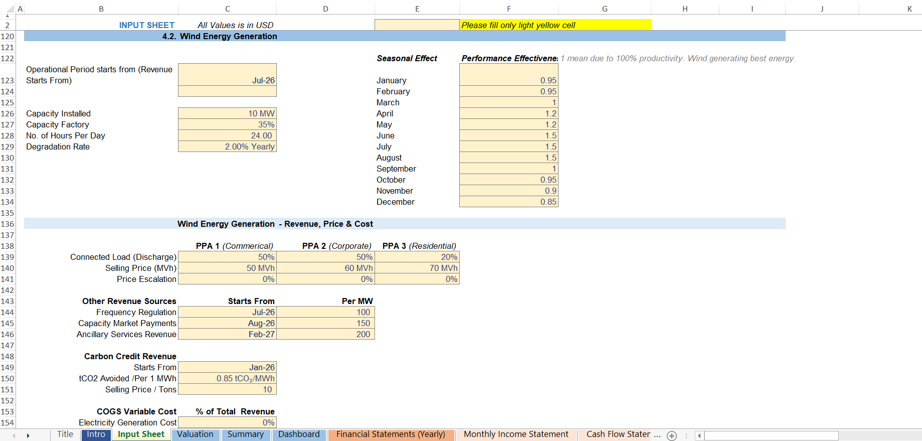
Task: Click the Degradation Rate 2.00% Yearly cell
Action: point(227,146)
